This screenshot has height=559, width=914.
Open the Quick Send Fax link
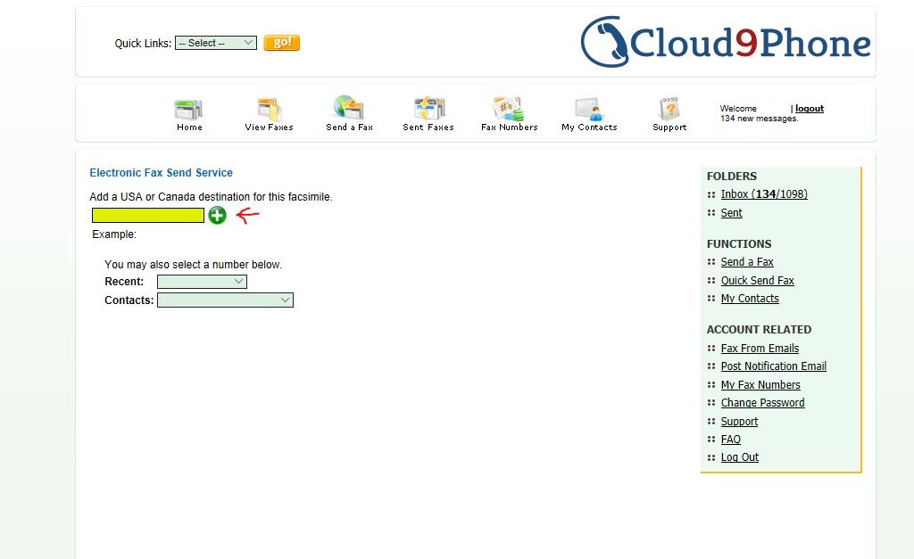757,280
